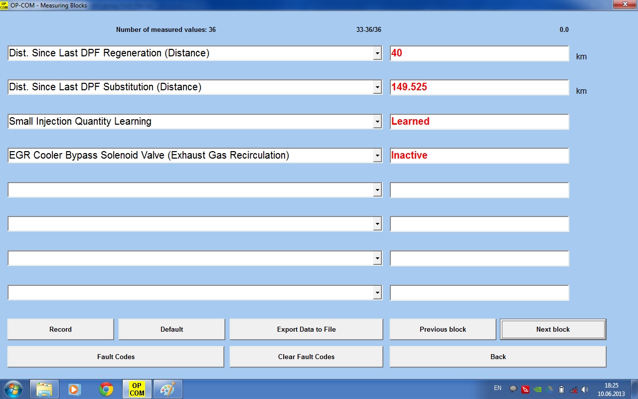Expand the DPF Regeneration distance dropdown
This screenshot has height=399, width=638.
click(377, 53)
